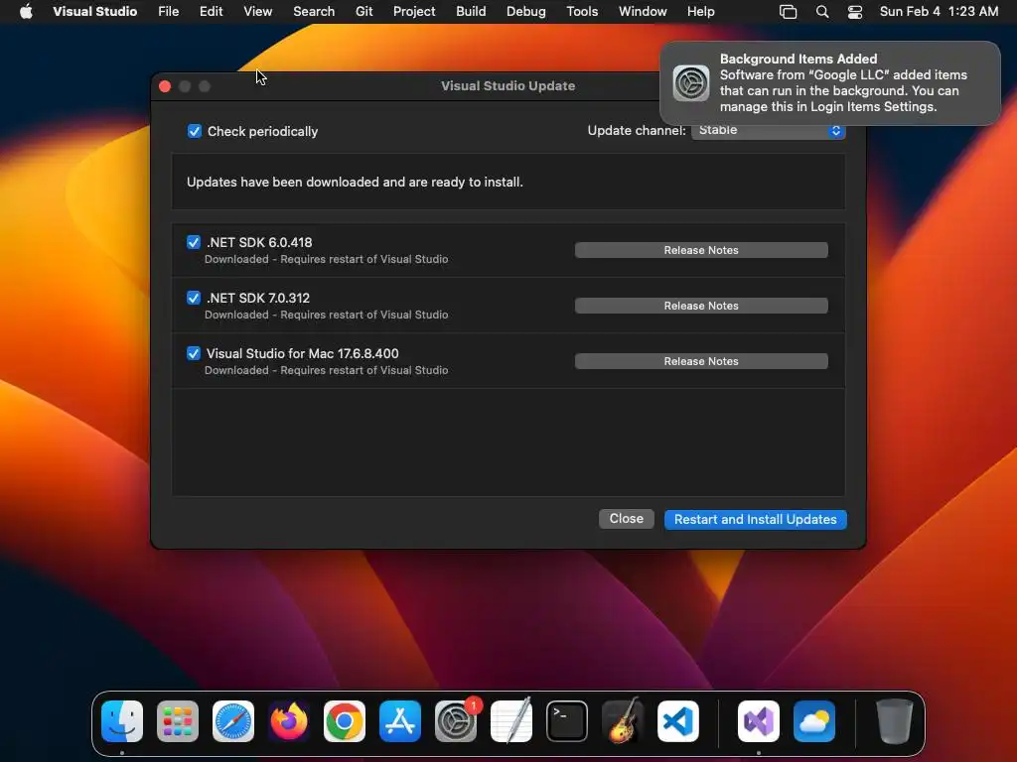Click status text under .NET SDK 7.0.312
Screen dimensions: 1017x762
tap(326, 315)
